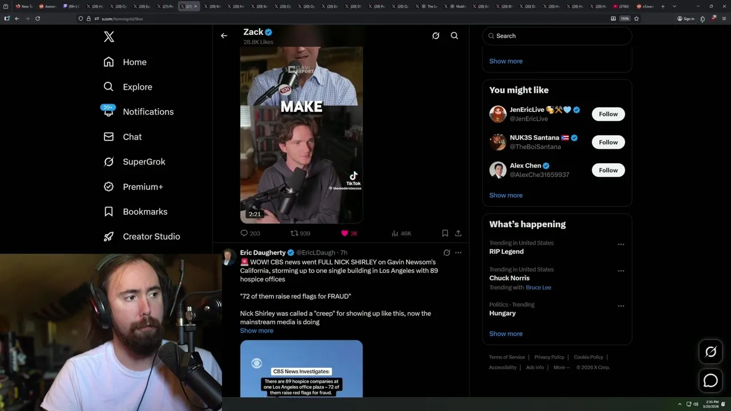Reload the page with browser refresh
731x411 pixels.
38,18
